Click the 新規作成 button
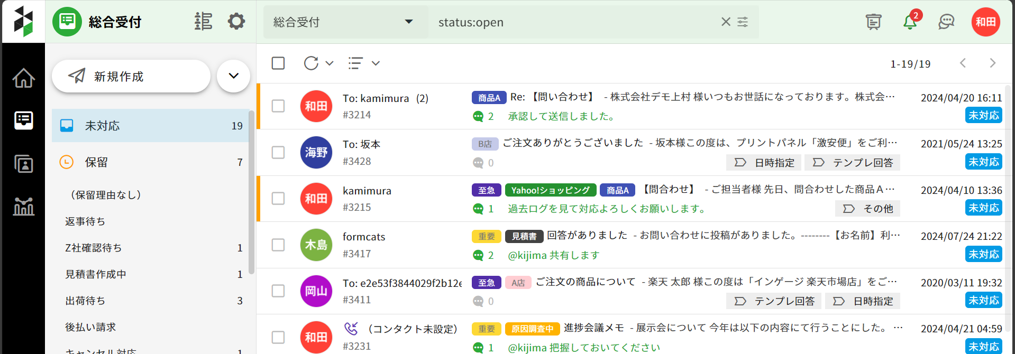The width and height of the screenshot is (1015, 354). coord(131,76)
